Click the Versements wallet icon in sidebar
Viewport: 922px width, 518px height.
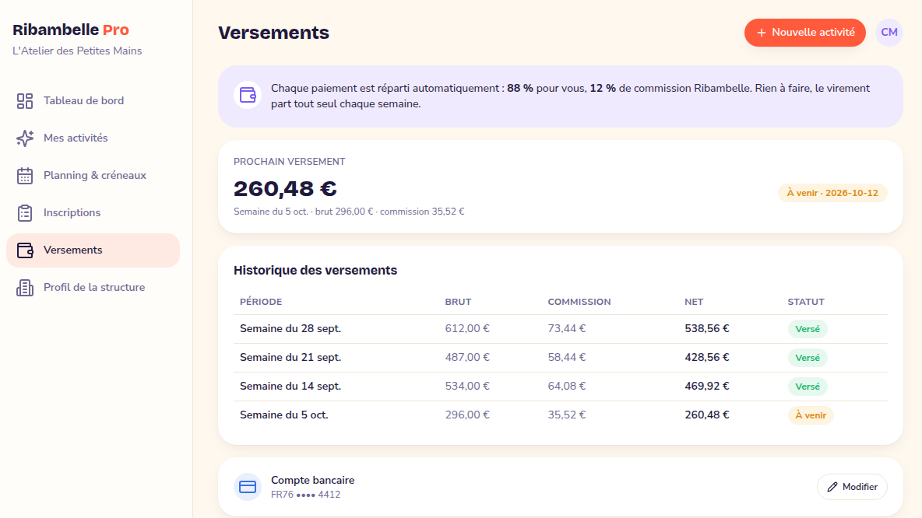point(25,250)
